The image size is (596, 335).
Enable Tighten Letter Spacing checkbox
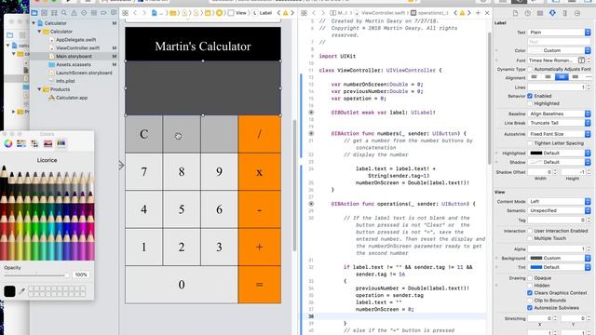tap(530, 143)
